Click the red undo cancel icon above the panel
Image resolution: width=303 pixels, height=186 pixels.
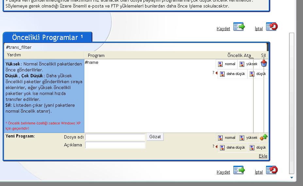tap(272, 27)
